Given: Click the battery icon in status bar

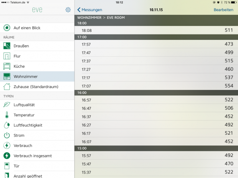Looking at the screenshot, I should click(234, 2).
